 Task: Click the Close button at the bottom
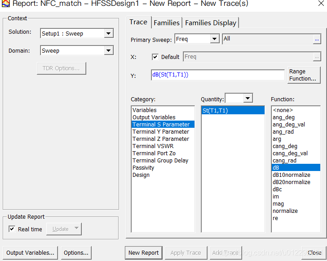(314, 253)
